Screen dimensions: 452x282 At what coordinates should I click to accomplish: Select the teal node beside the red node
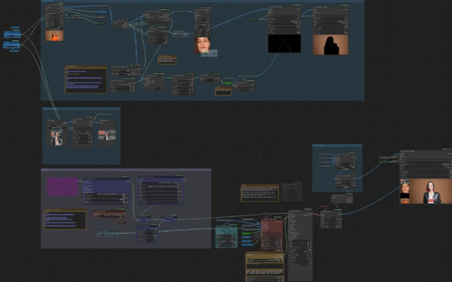coord(226,235)
